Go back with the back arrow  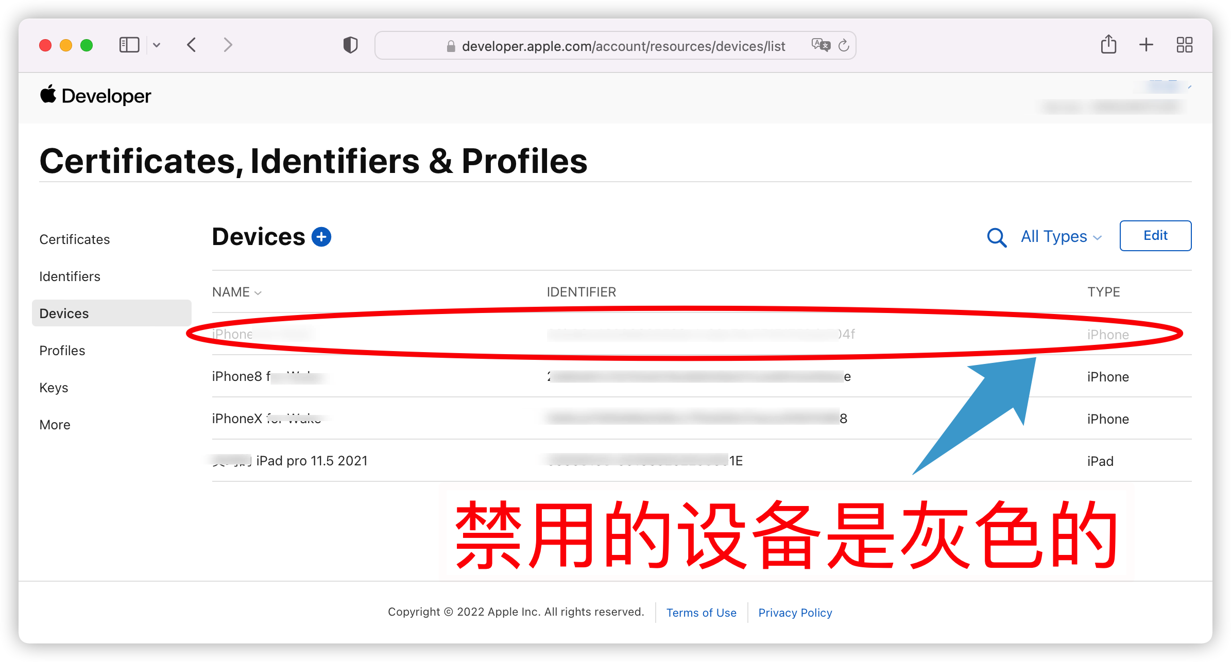(x=192, y=45)
